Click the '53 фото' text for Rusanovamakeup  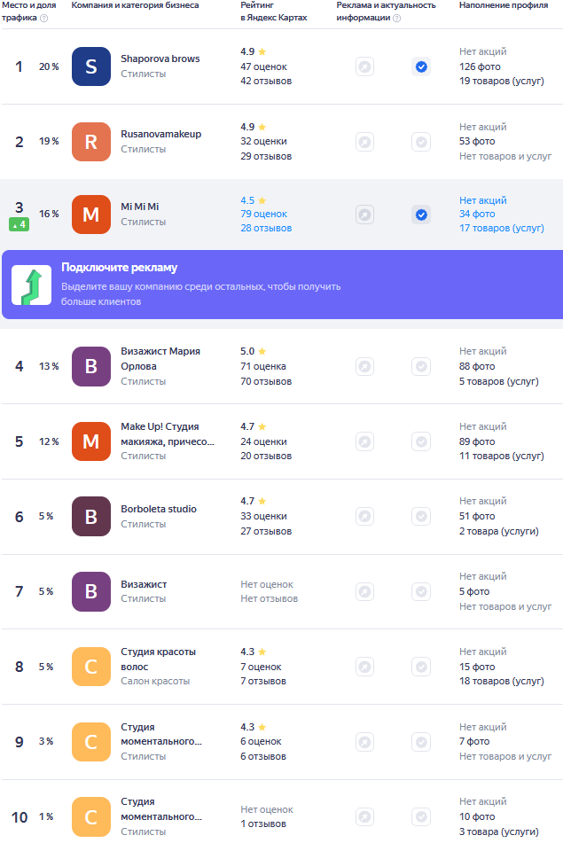click(x=477, y=141)
